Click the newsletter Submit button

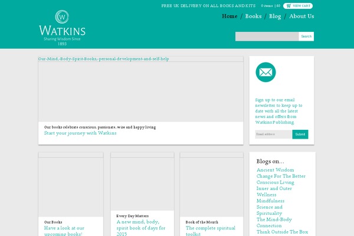(x=300, y=134)
